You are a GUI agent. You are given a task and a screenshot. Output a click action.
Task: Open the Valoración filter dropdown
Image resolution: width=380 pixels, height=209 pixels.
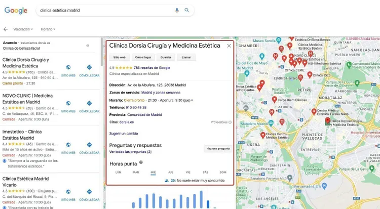click(x=23, y=29)
